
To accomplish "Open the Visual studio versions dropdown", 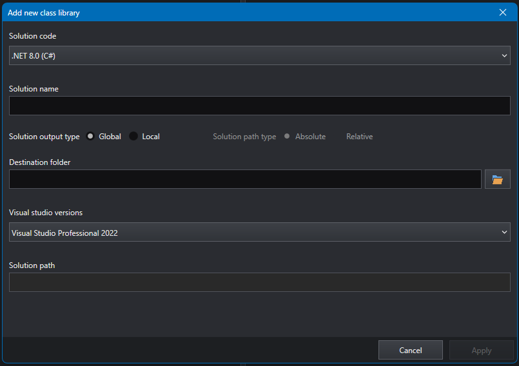I will pyautogui.click(x=259, y=232).
